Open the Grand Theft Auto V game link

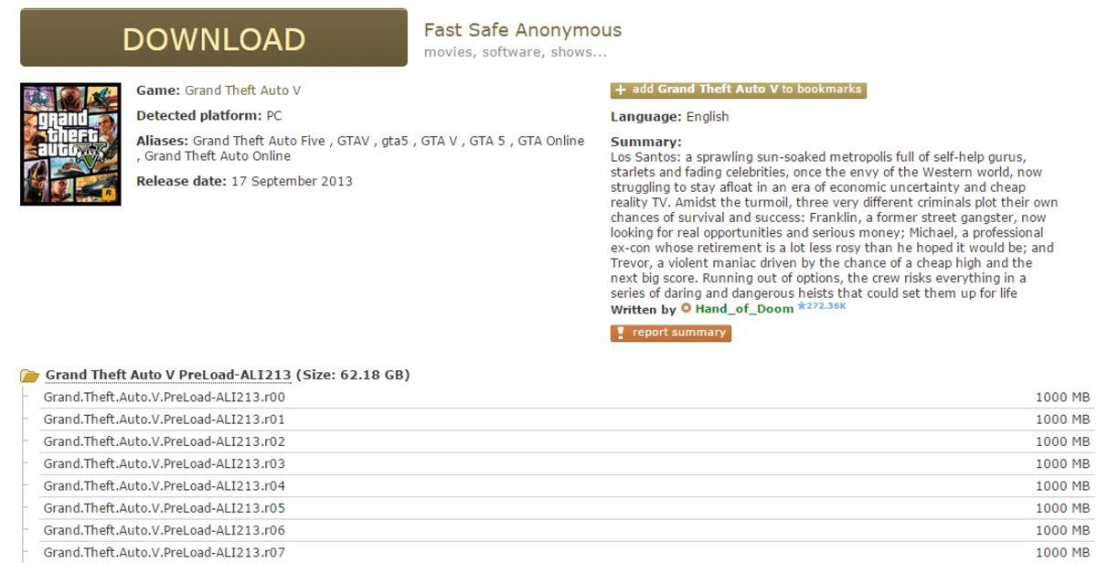coord(242,90)
